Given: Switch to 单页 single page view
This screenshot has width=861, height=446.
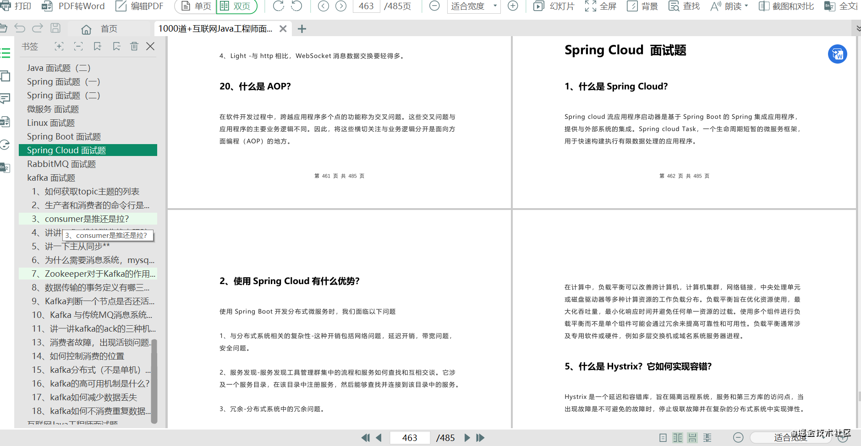Looking at the screenshot, I should [x=196, y=6].
